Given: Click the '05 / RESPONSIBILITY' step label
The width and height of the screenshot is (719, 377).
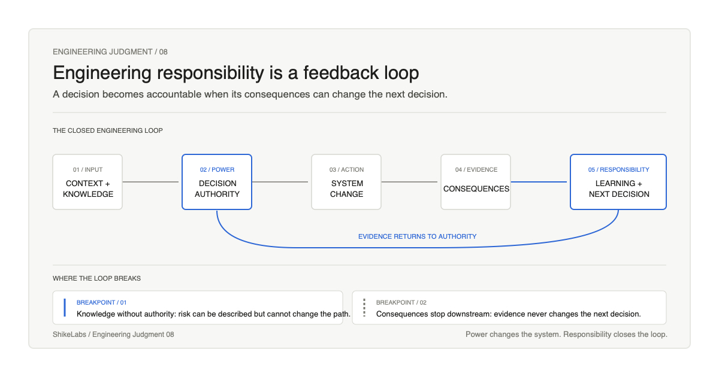Looking at the screenshot, I should [x=618, y=170].
